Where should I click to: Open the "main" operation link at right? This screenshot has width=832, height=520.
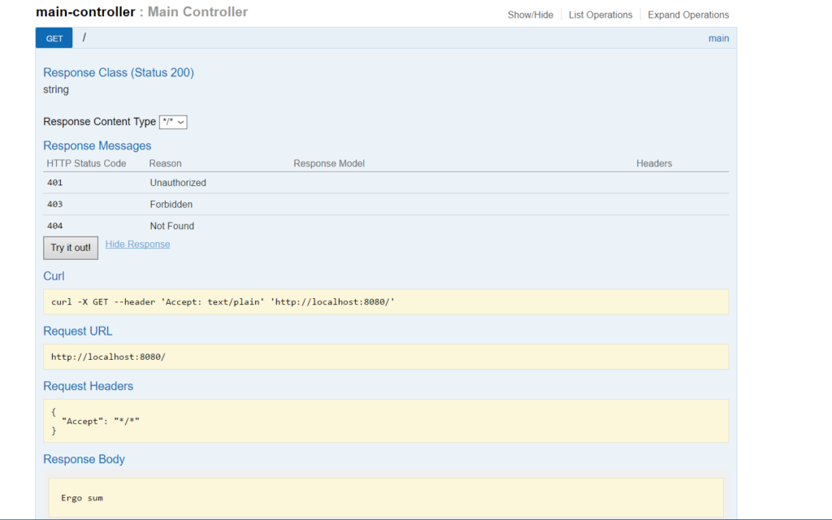pyautogui.click(x=718, y=38)
